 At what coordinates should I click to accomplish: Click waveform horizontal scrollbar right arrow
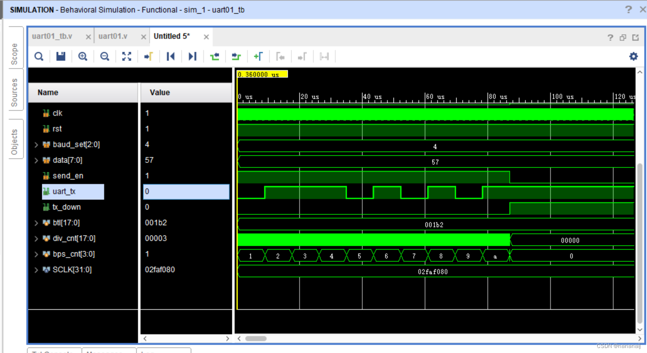(639, 338)
